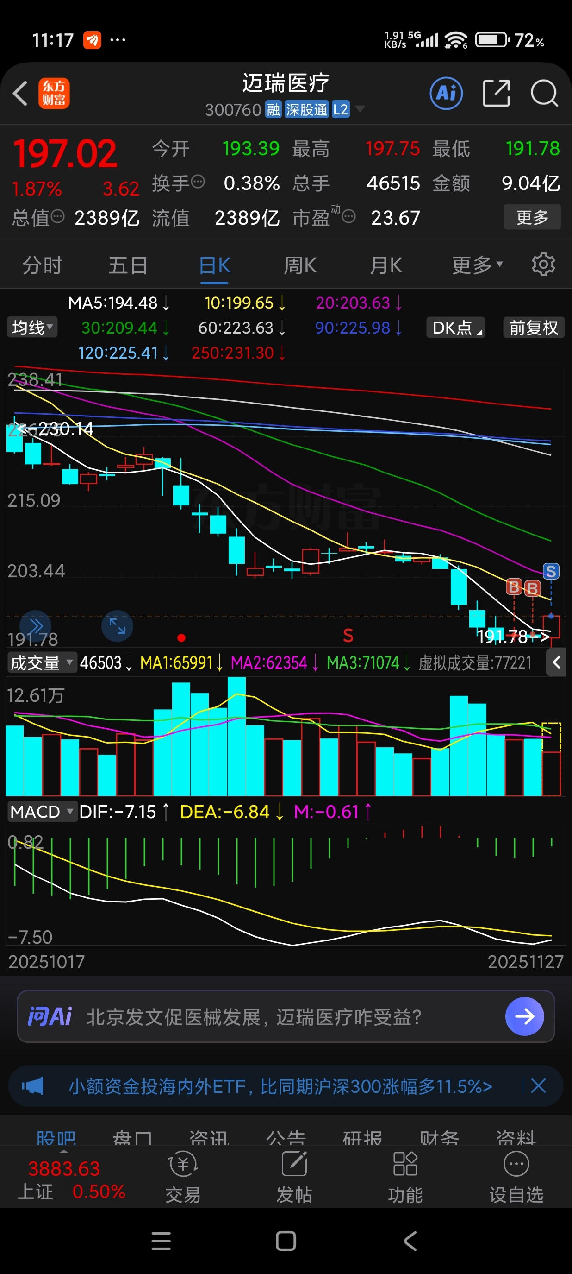Tap the 问Ai send arrow button

click(x=525, y=1016)
